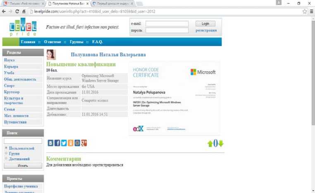Click the Login button

[x=205, y=24]
